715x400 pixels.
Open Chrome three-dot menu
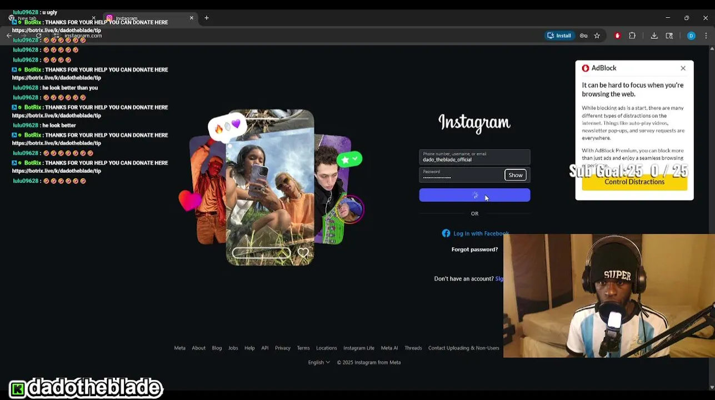(706, 36)
